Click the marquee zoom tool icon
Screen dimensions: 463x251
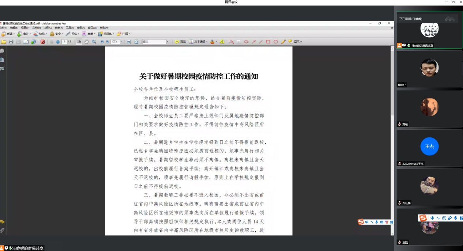point(94,42)
